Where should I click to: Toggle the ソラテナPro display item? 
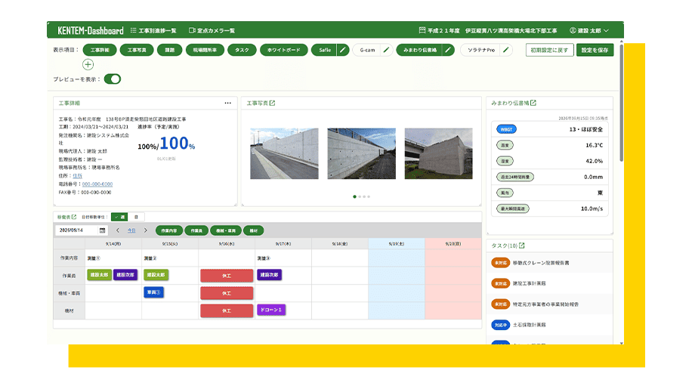(x=481, y=50)
